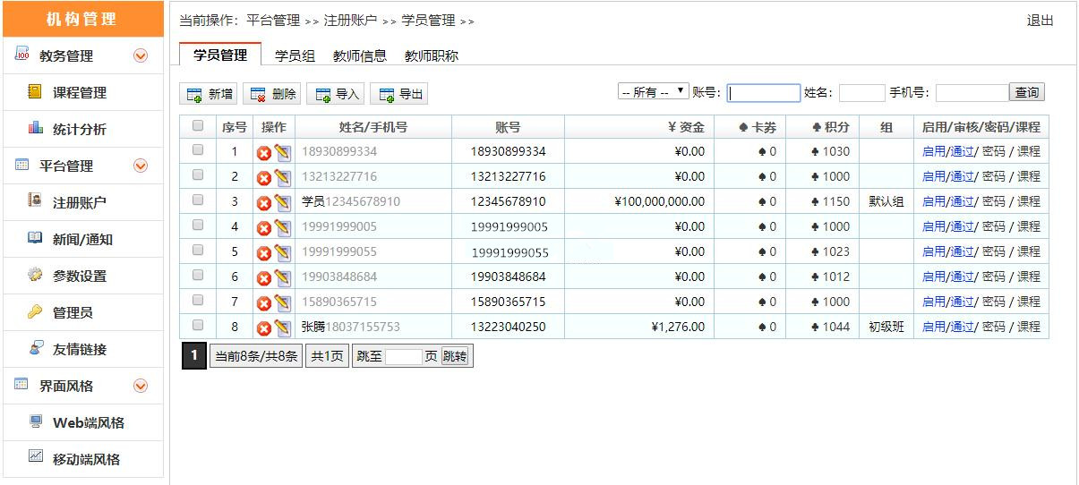The width and height of the screenshot is (1079, 485).
Task: Collapse the 教务管理 section arrow
Action: [141, 55]
